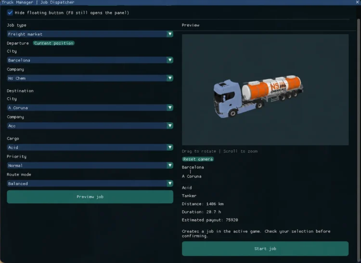Click the arrow beside Balanced route mode

tap(170, 184)
